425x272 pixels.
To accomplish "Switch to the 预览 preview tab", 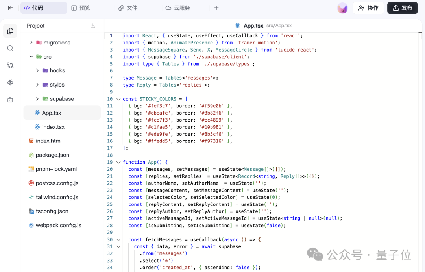I will click(x=80, y=7).
